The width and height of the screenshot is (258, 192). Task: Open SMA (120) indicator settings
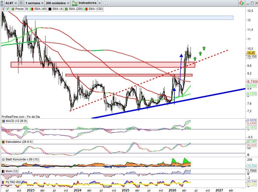pyautogui.click(x=96, y=9)
